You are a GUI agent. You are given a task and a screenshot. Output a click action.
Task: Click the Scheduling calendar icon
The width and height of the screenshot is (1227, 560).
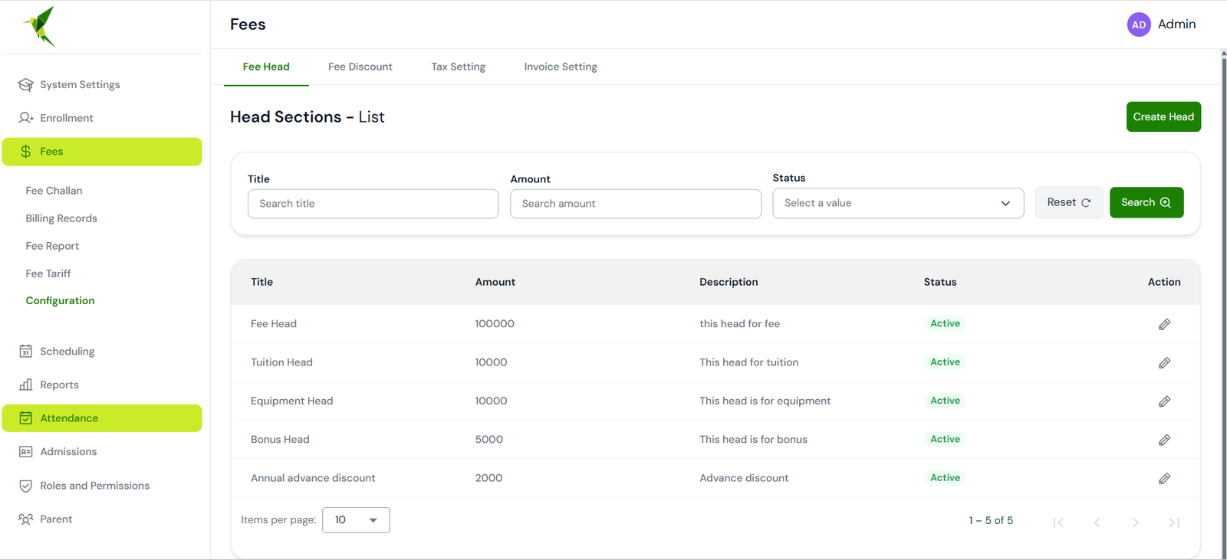(x=26, y=351)
